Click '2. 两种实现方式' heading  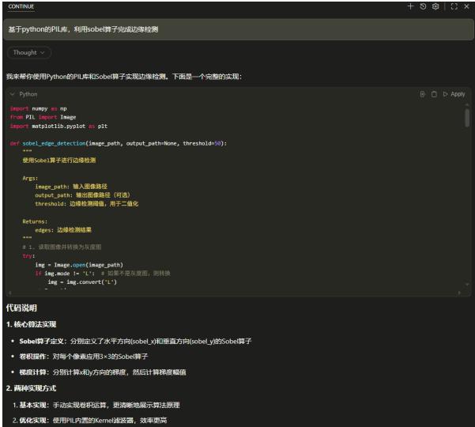pos(31,388)
